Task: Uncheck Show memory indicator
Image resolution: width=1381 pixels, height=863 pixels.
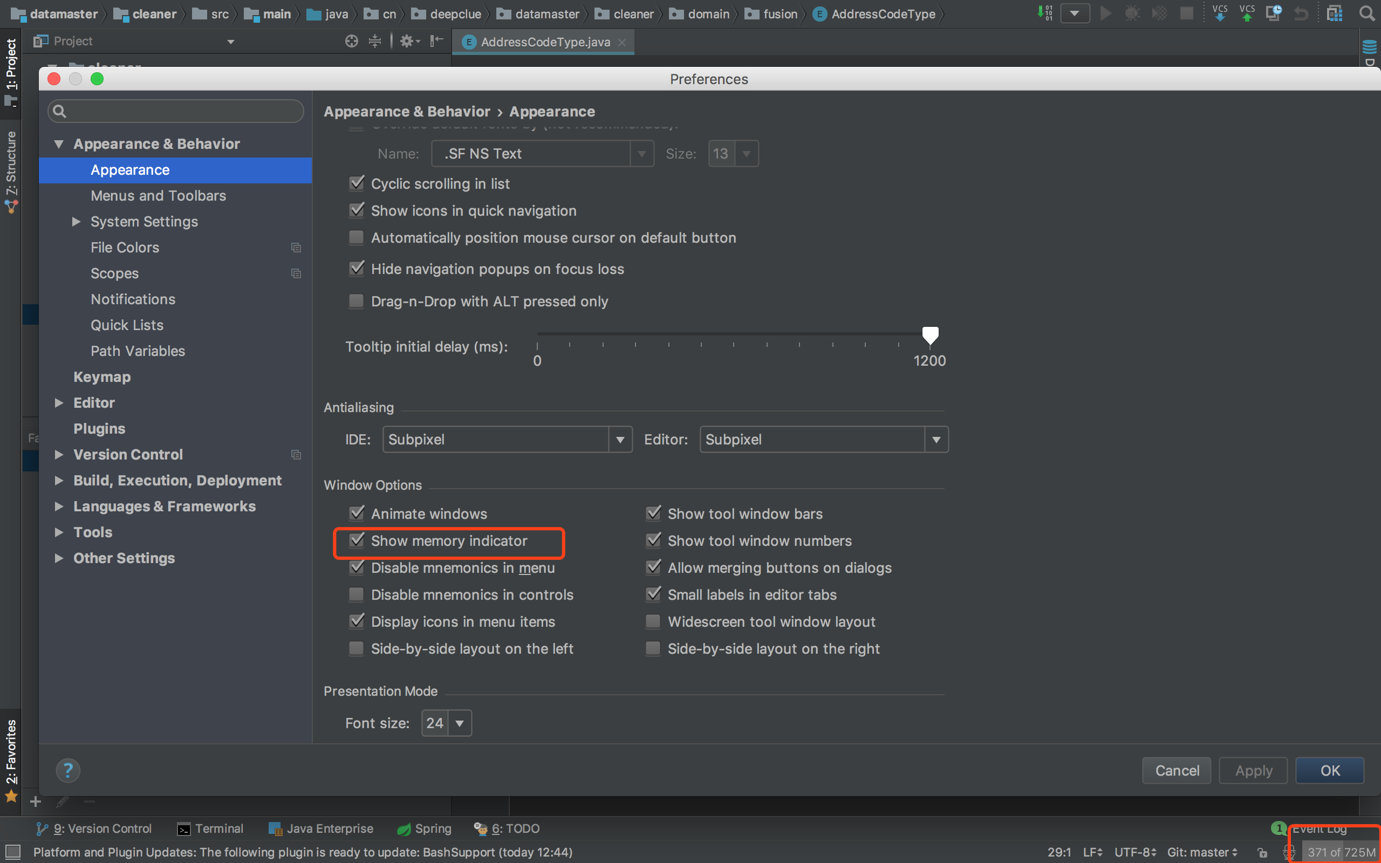Action: tap(357, 540)
